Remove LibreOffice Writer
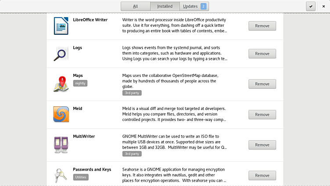 coord(262,26)
